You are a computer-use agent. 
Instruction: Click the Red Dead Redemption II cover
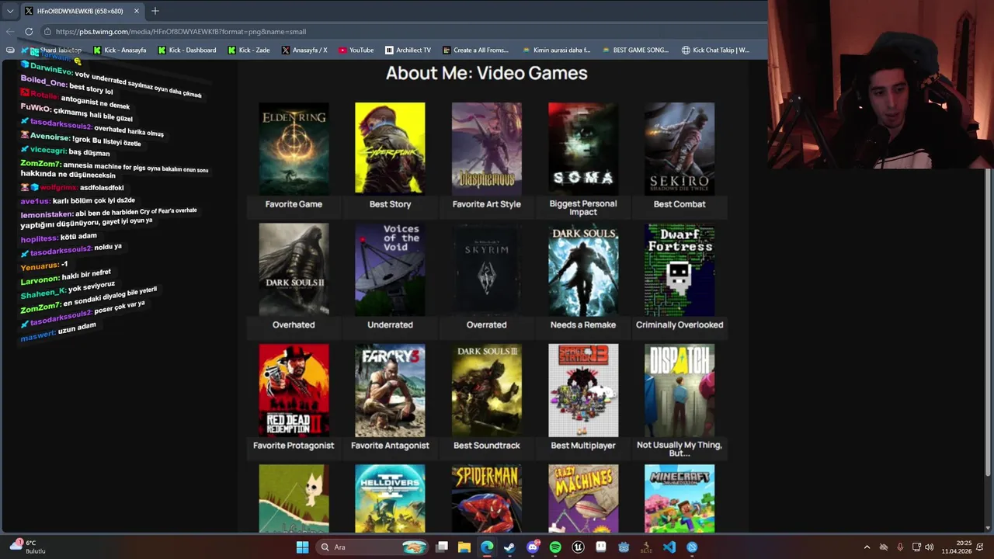[x=294, y=390]
